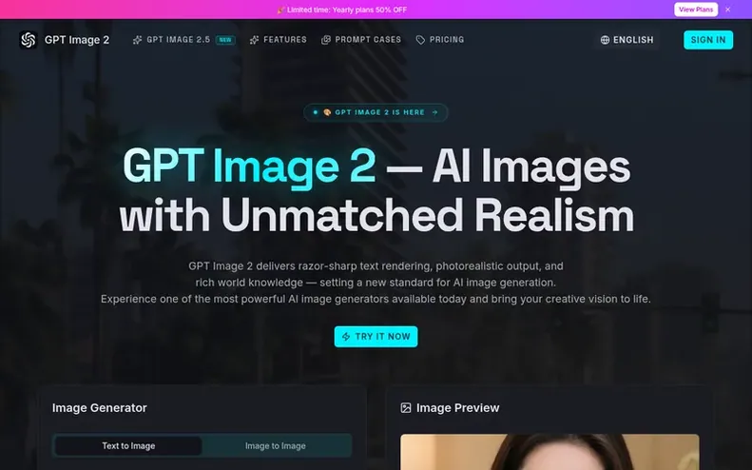Click the Image Generator heading

[x=99, y=408]
